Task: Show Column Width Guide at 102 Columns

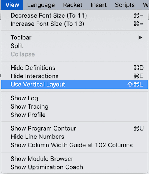Action: [x=74, y=145]
